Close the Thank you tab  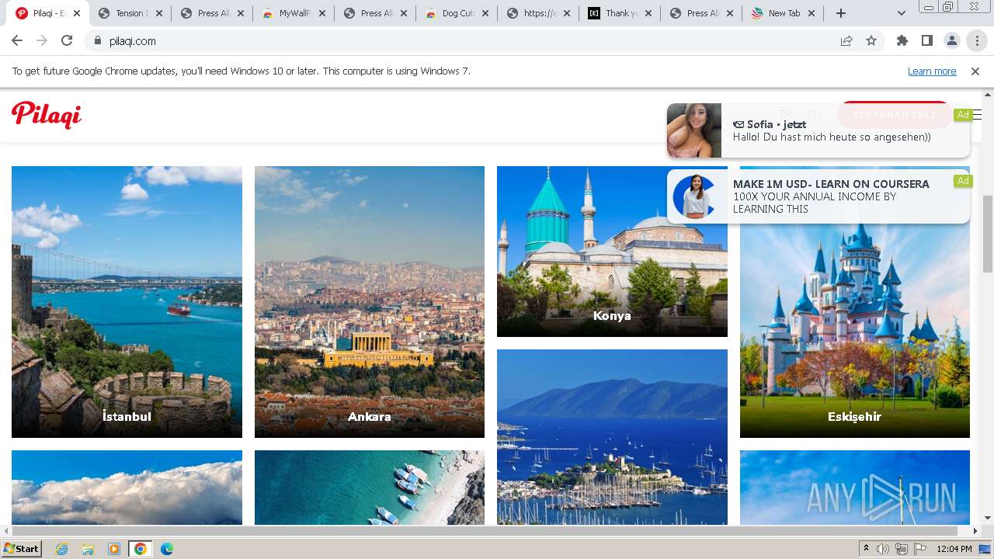[648, 13]
